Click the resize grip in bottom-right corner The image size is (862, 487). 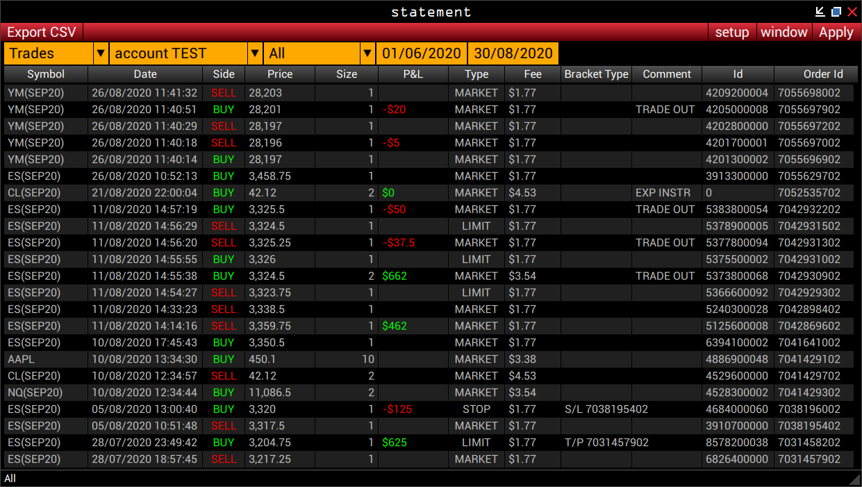tap(854, 479)
